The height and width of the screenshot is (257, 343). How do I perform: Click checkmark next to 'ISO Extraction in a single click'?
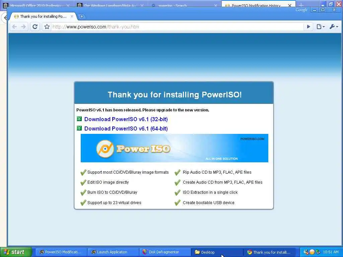178,192
